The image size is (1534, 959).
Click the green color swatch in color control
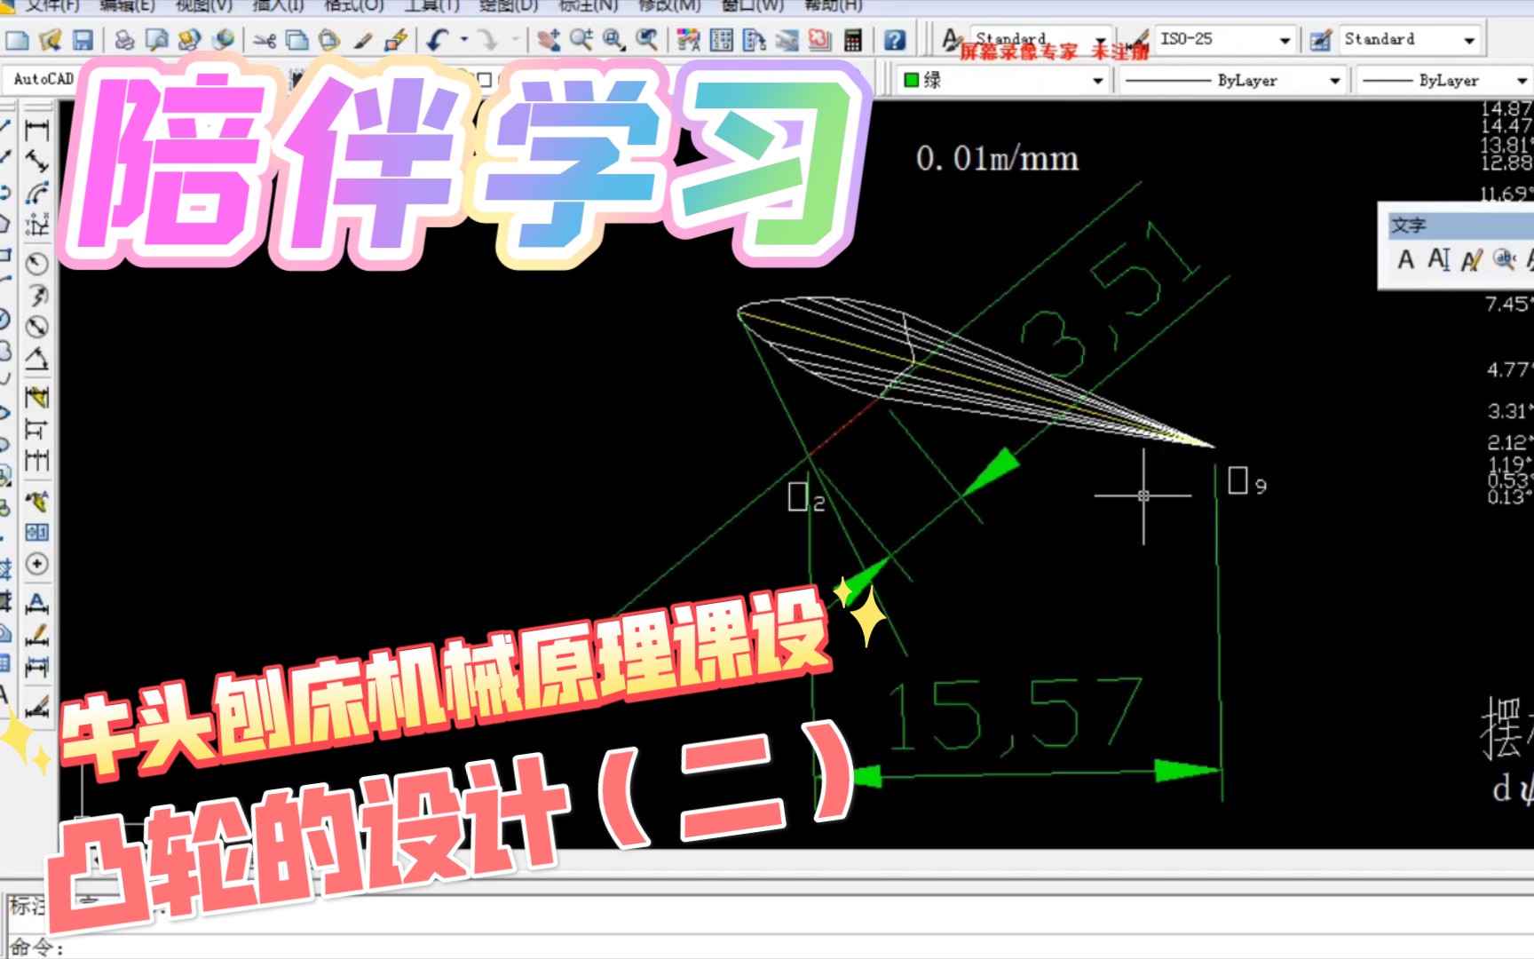pos(911,80)
